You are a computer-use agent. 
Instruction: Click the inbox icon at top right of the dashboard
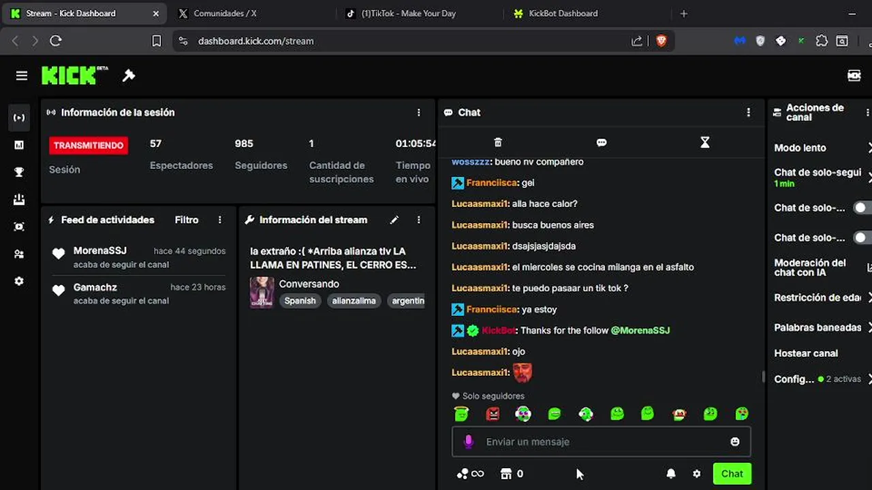[x=854, y=76]
